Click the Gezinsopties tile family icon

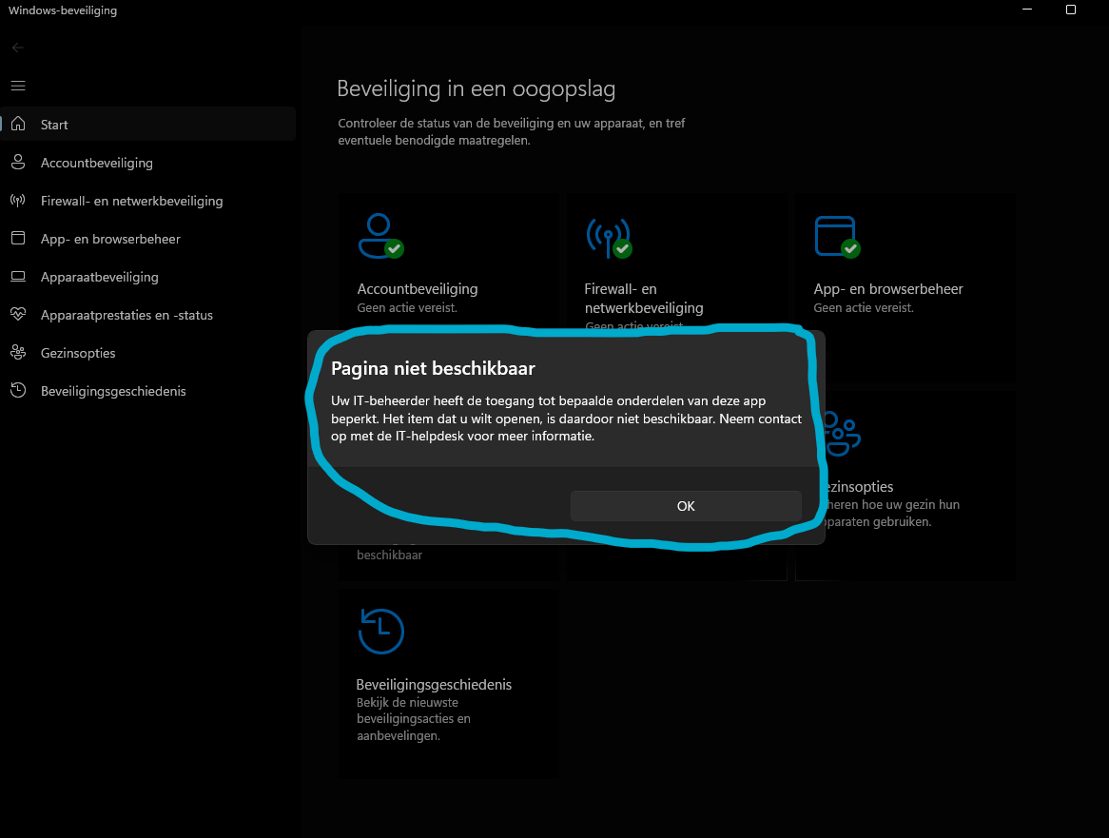pos(843,434)
